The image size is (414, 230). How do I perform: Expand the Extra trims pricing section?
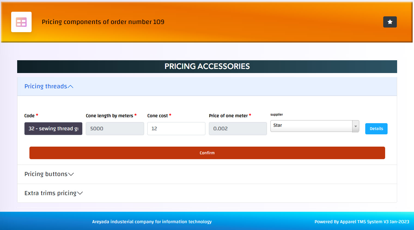click(50, 193)
